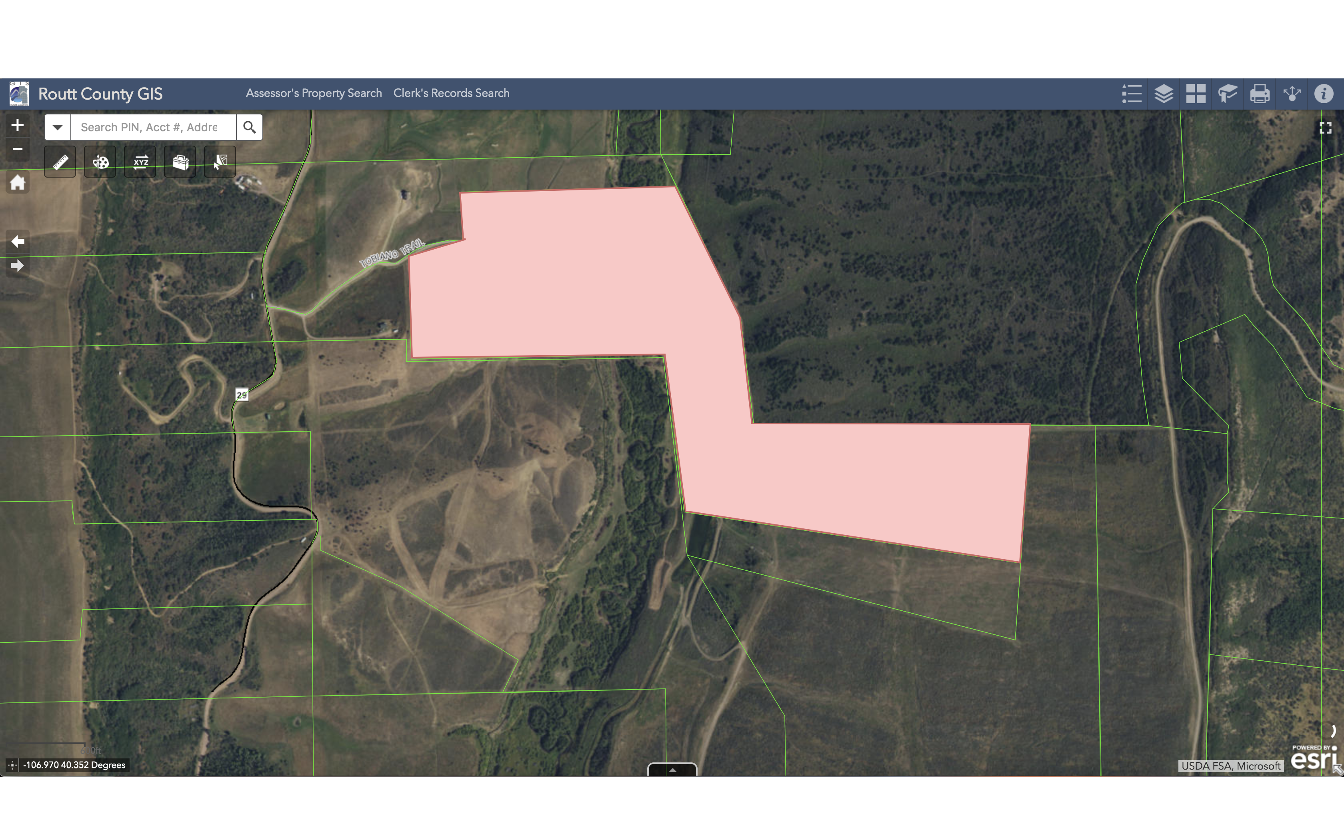Toggle fullscreen map view
The image size is (1344, 840).
pyautogui.click(x=1326, y=128)
